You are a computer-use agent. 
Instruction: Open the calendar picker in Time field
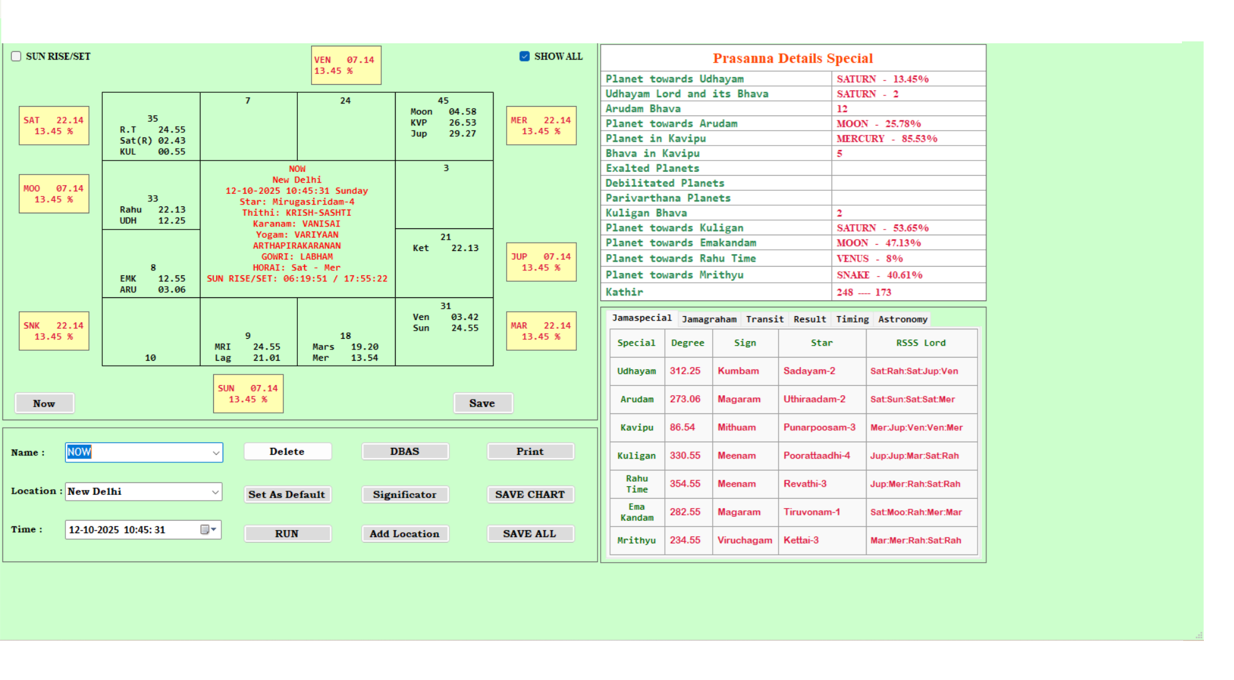208,530
